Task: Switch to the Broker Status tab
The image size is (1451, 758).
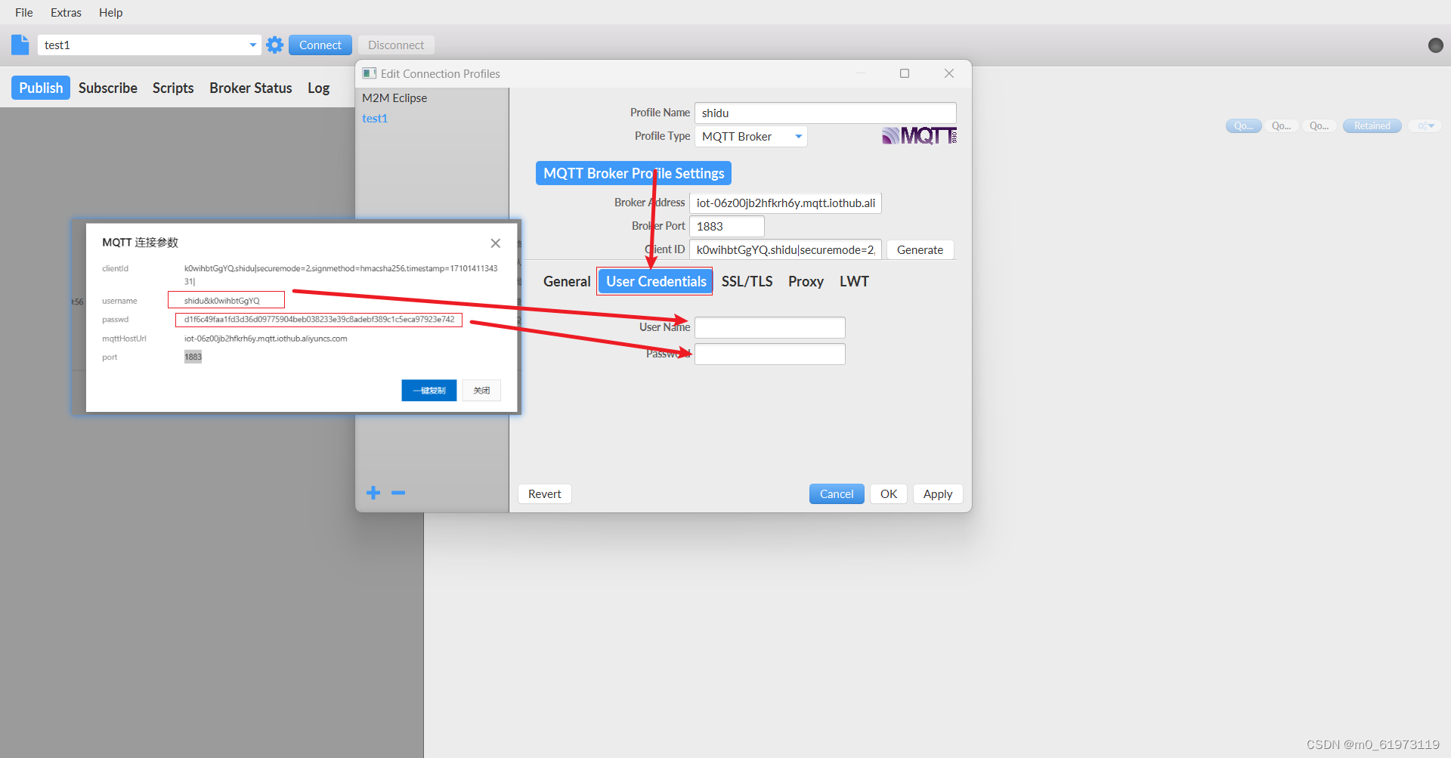Action: tap(251, 88)
